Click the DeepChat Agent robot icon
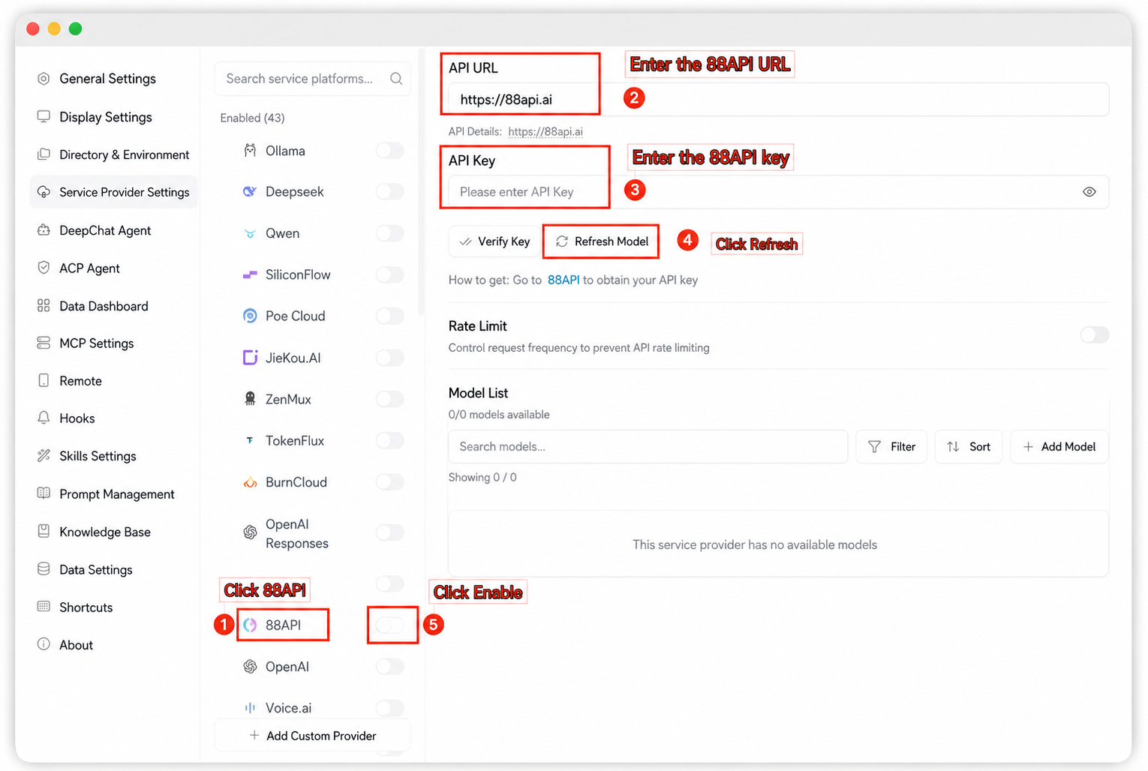Viewport: 1148px width, 771px height. click(44, 230)
